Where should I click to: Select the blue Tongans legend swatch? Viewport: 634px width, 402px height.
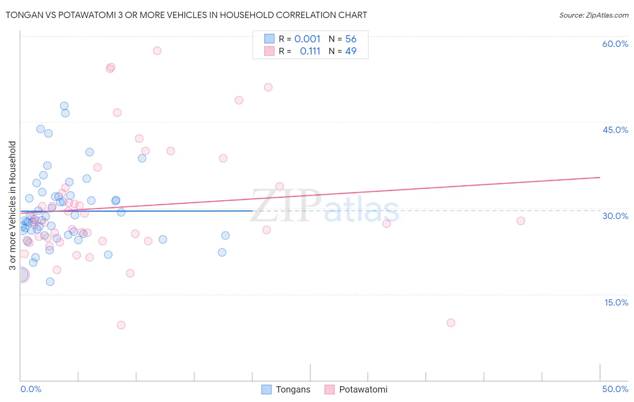point(266,389)
